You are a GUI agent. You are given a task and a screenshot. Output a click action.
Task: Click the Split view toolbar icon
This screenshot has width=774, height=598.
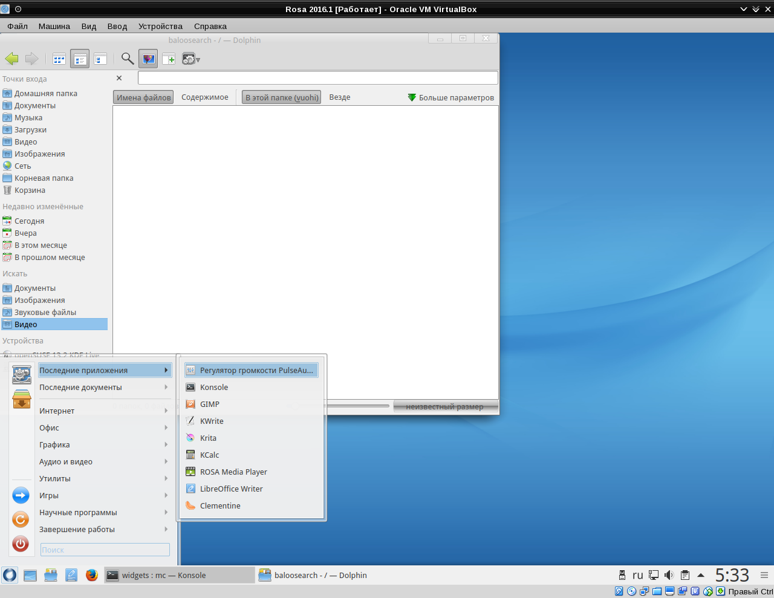click(169, 59)
